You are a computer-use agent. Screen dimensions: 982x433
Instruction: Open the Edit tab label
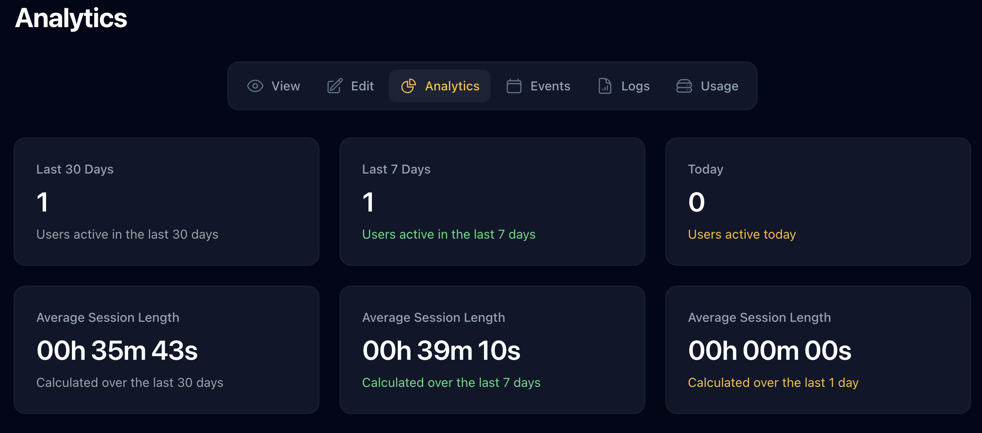pos(362,86)
